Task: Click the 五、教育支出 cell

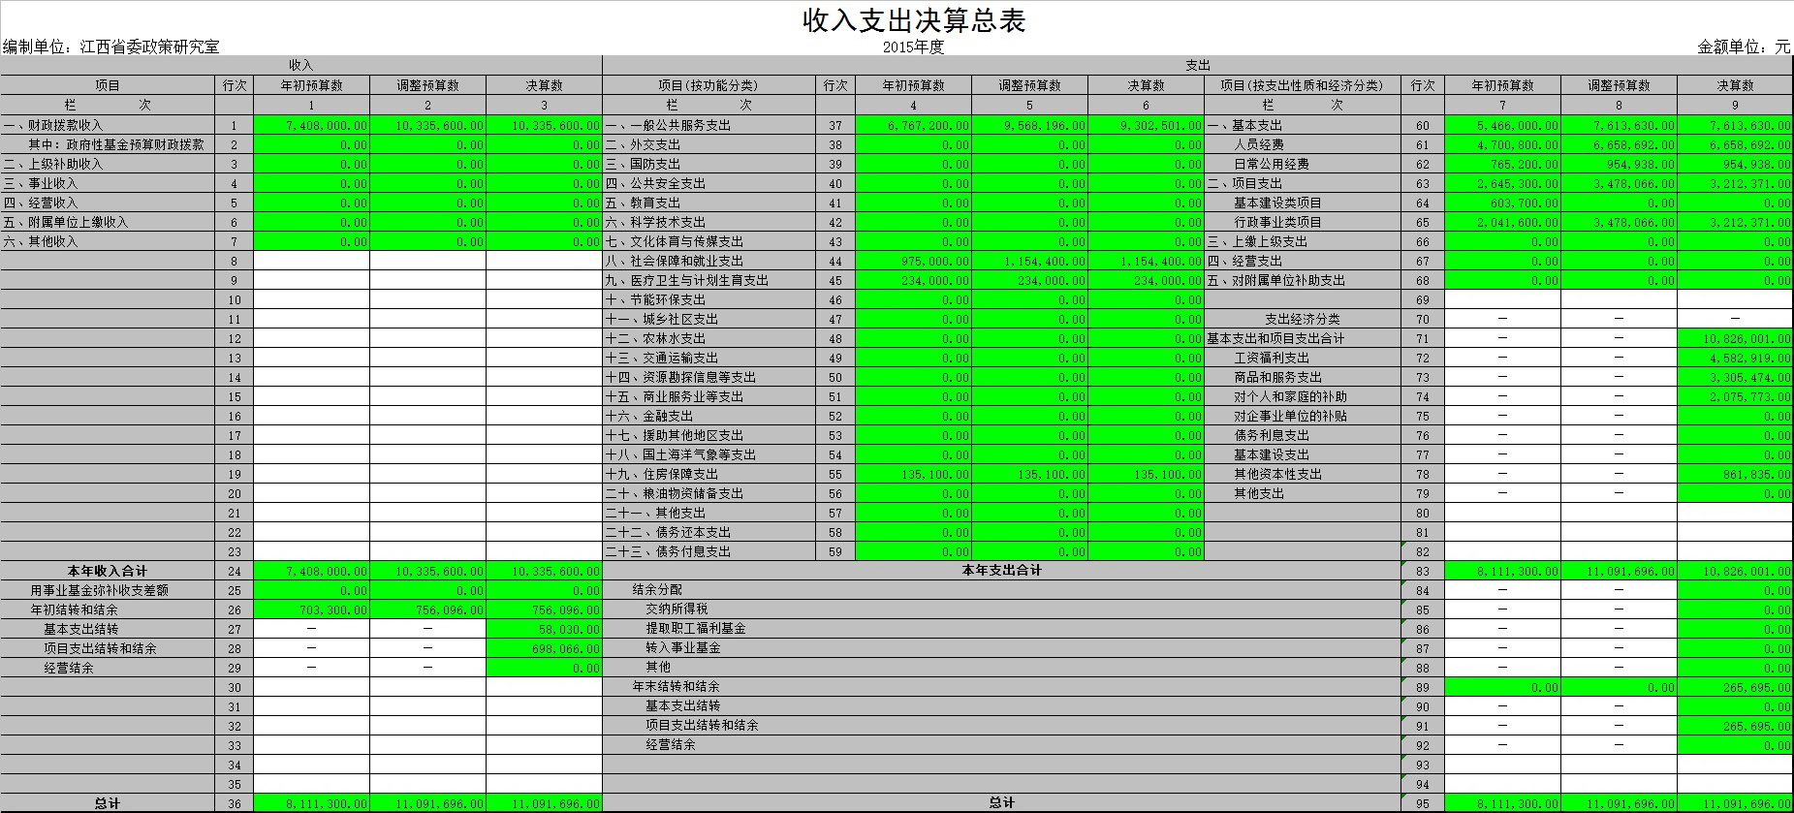Action: point(708,203)
